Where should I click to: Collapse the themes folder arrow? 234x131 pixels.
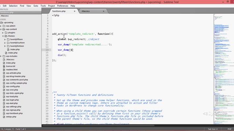pos(3,36)
